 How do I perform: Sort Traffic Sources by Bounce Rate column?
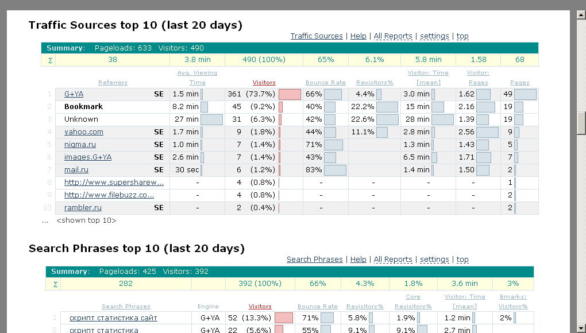[325, 83]
